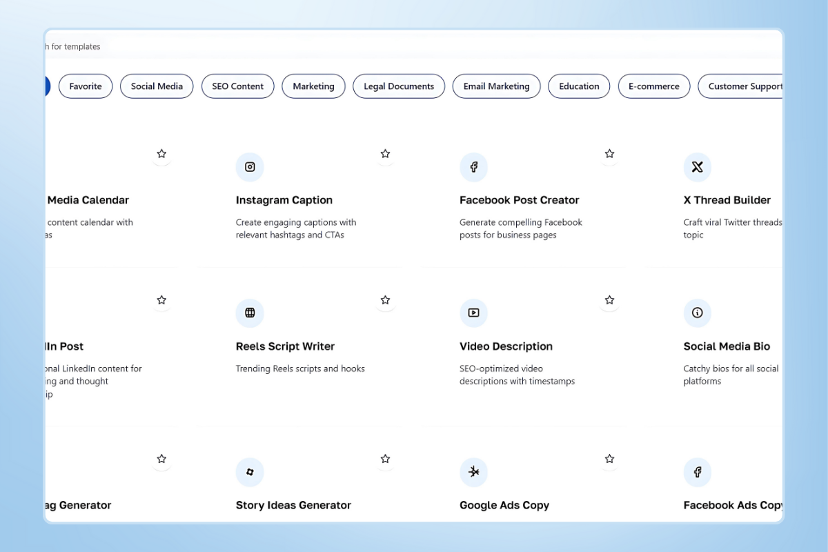
Task: Click the Facebook Ads Copy icon
Action: [x=698, y=472]
